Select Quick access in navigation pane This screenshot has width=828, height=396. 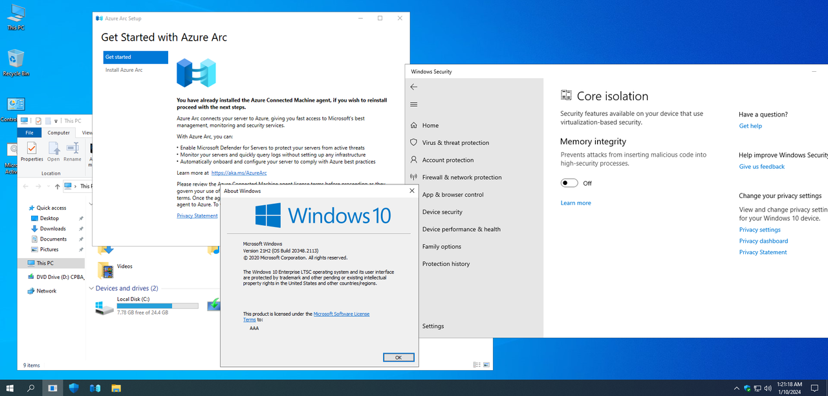(51, 208)
